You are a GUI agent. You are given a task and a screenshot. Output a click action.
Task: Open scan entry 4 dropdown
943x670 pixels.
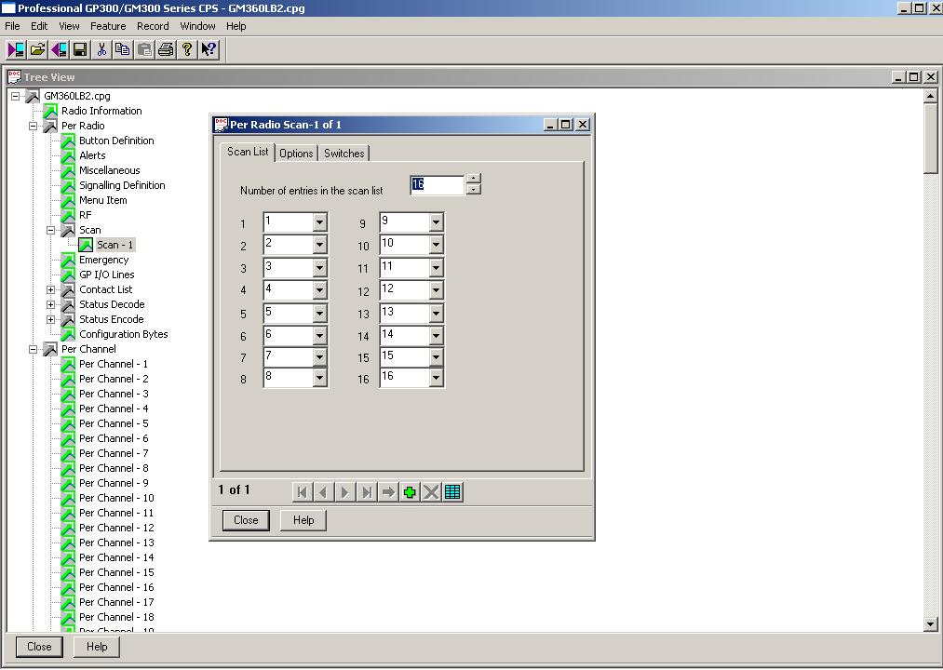pyautogui.click(x=319, y=290)
